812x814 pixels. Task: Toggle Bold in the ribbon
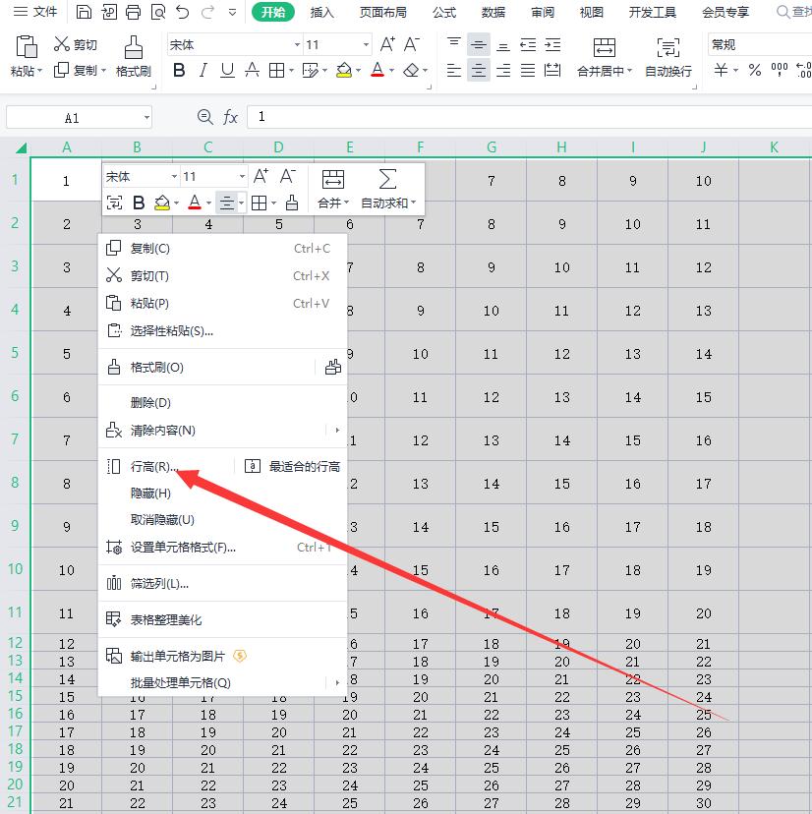179,70
